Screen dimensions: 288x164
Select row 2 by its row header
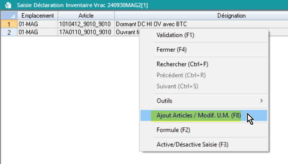9,32
